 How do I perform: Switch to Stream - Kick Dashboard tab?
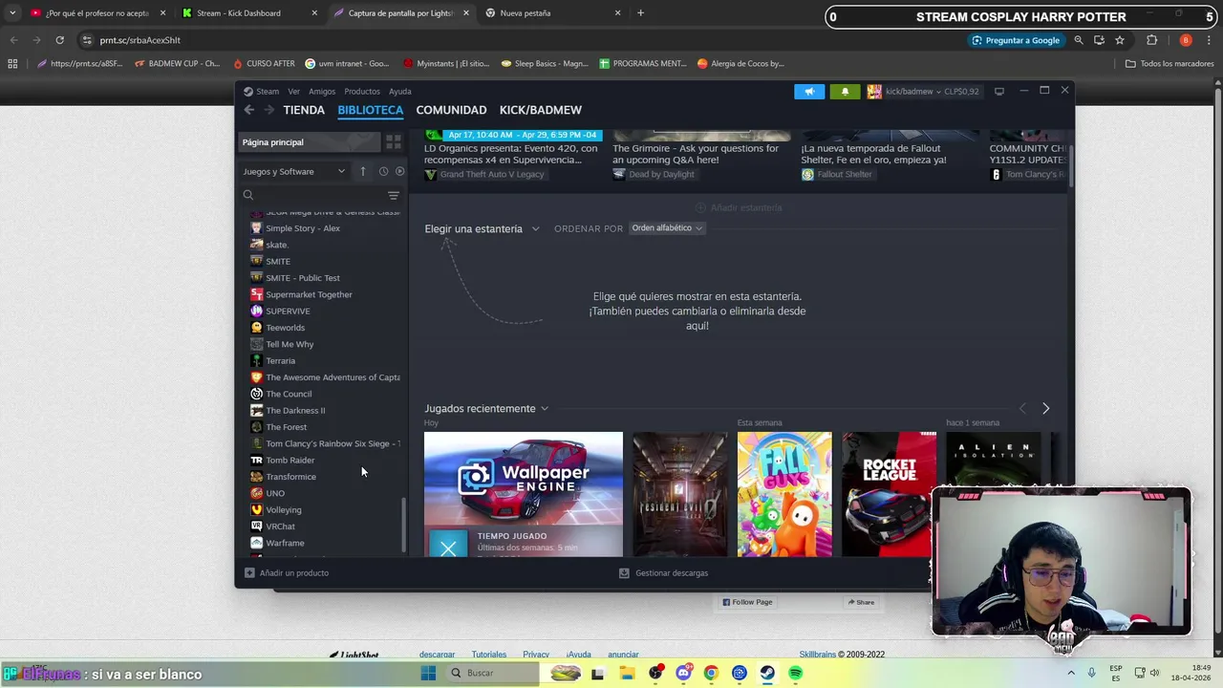coord(247,13)
